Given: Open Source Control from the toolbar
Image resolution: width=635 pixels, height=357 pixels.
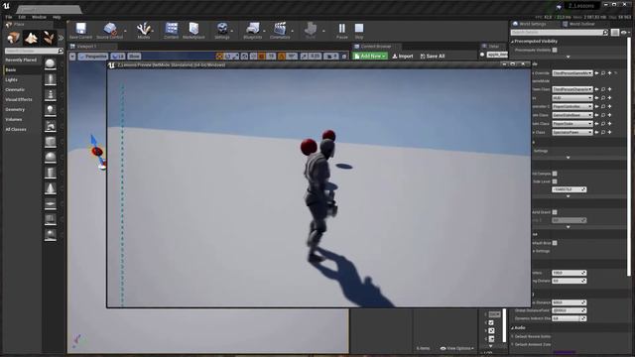Looking at the screenshot, I should (109, 31).
